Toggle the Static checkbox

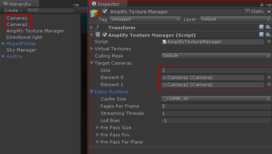[x=248, y=11]
